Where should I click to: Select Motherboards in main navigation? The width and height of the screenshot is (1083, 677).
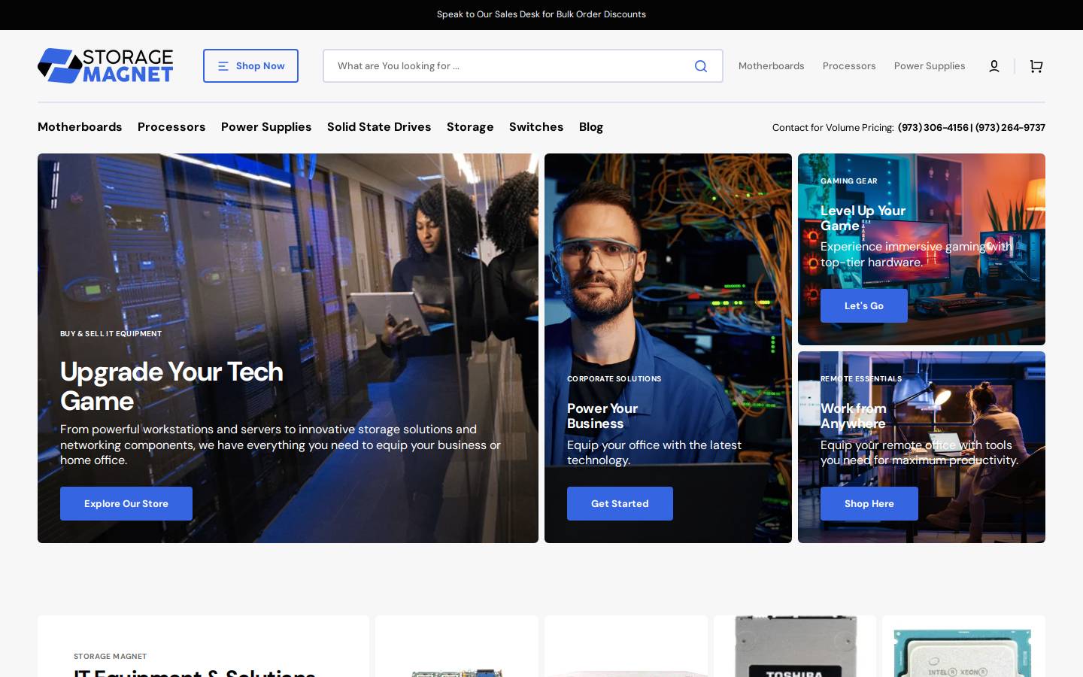click(x=80, y=127)
